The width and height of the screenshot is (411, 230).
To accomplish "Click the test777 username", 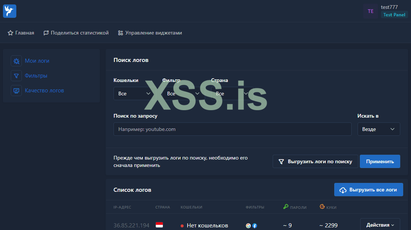I will [389, 7].
